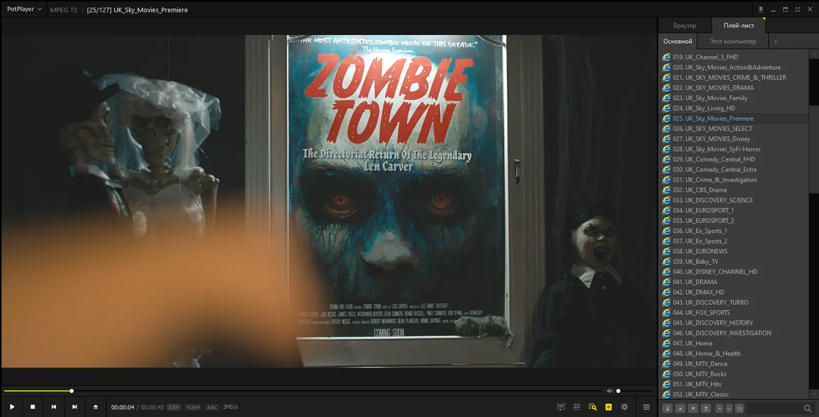The width and height of the screenshot is (819, 417).
Task: Open the settings gear control panel
Action: (x=624, y=407)
